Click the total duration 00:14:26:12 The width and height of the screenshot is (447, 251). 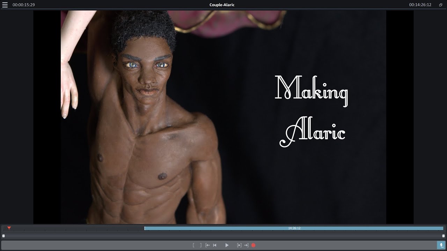point(420,5)
